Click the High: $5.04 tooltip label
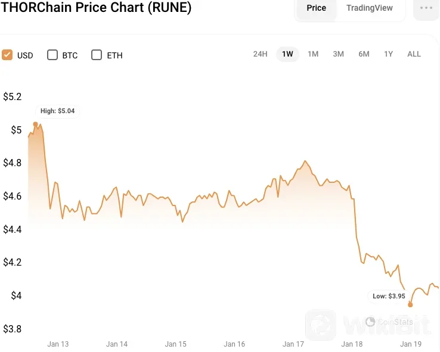Image resolution: width=440 pixels, height=352 pixels. 57,111
